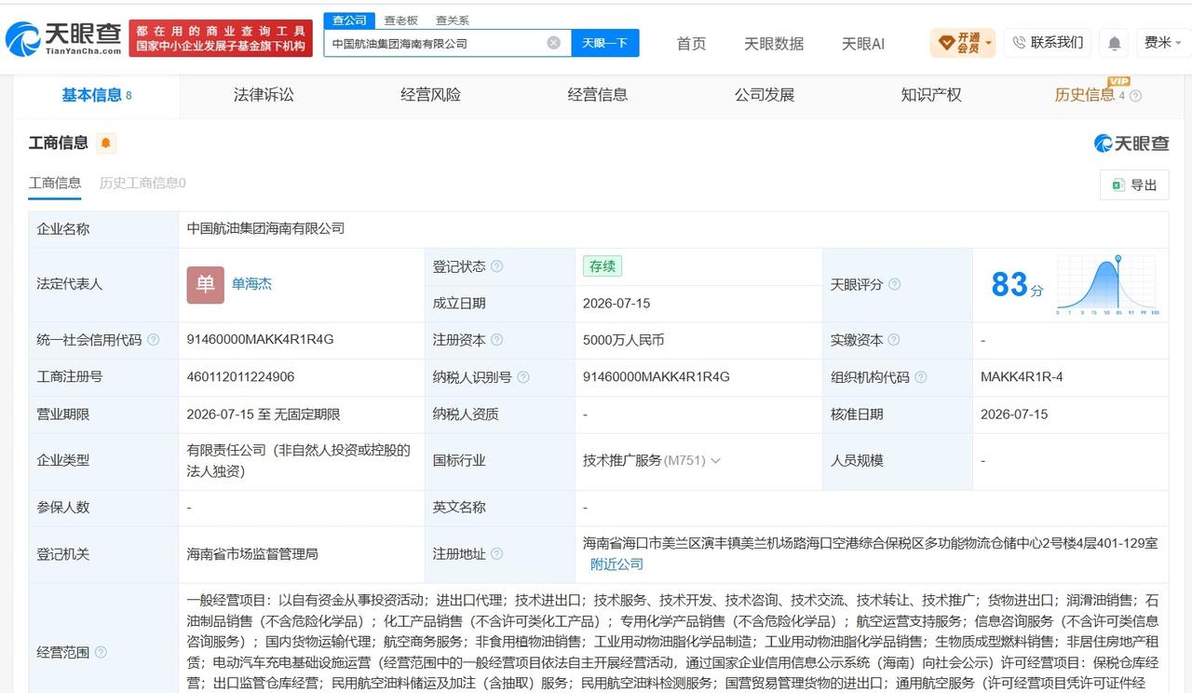Switch search mode to 查公司
1192x693 pixels.
[349, 20]
